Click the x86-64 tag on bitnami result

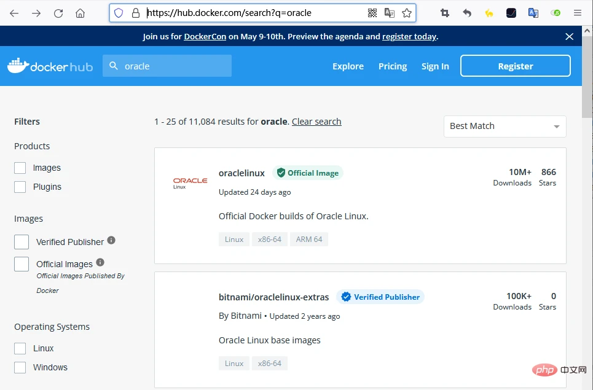click(x=270, y=363)
